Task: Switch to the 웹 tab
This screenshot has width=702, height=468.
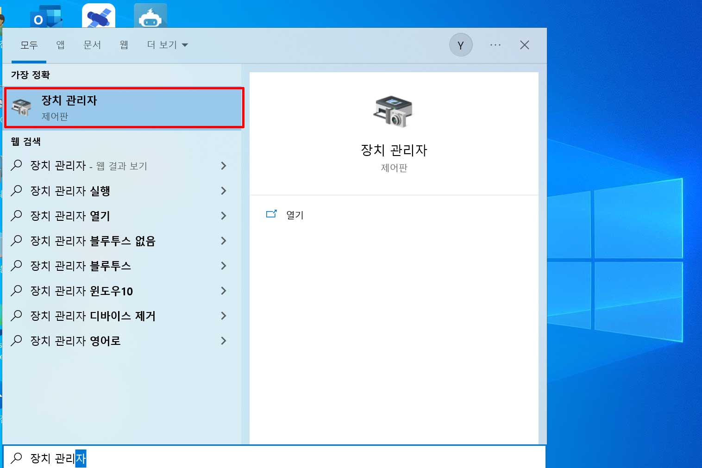Action: [x=124, y=45]
